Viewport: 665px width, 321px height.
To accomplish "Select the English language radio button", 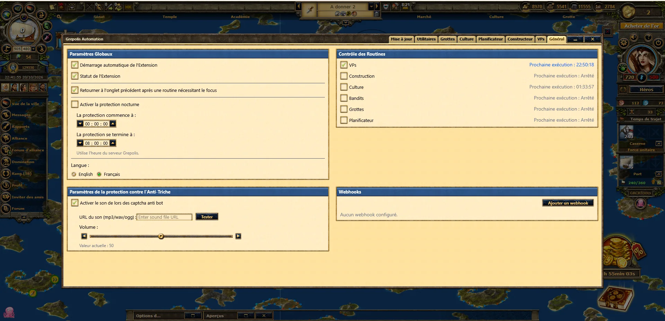I will click(74, 174).
